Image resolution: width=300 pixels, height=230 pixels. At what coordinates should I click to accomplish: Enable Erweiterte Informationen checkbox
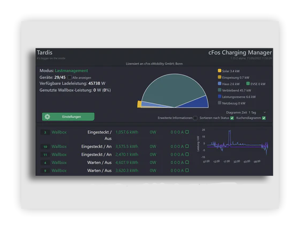click(195, 118)
